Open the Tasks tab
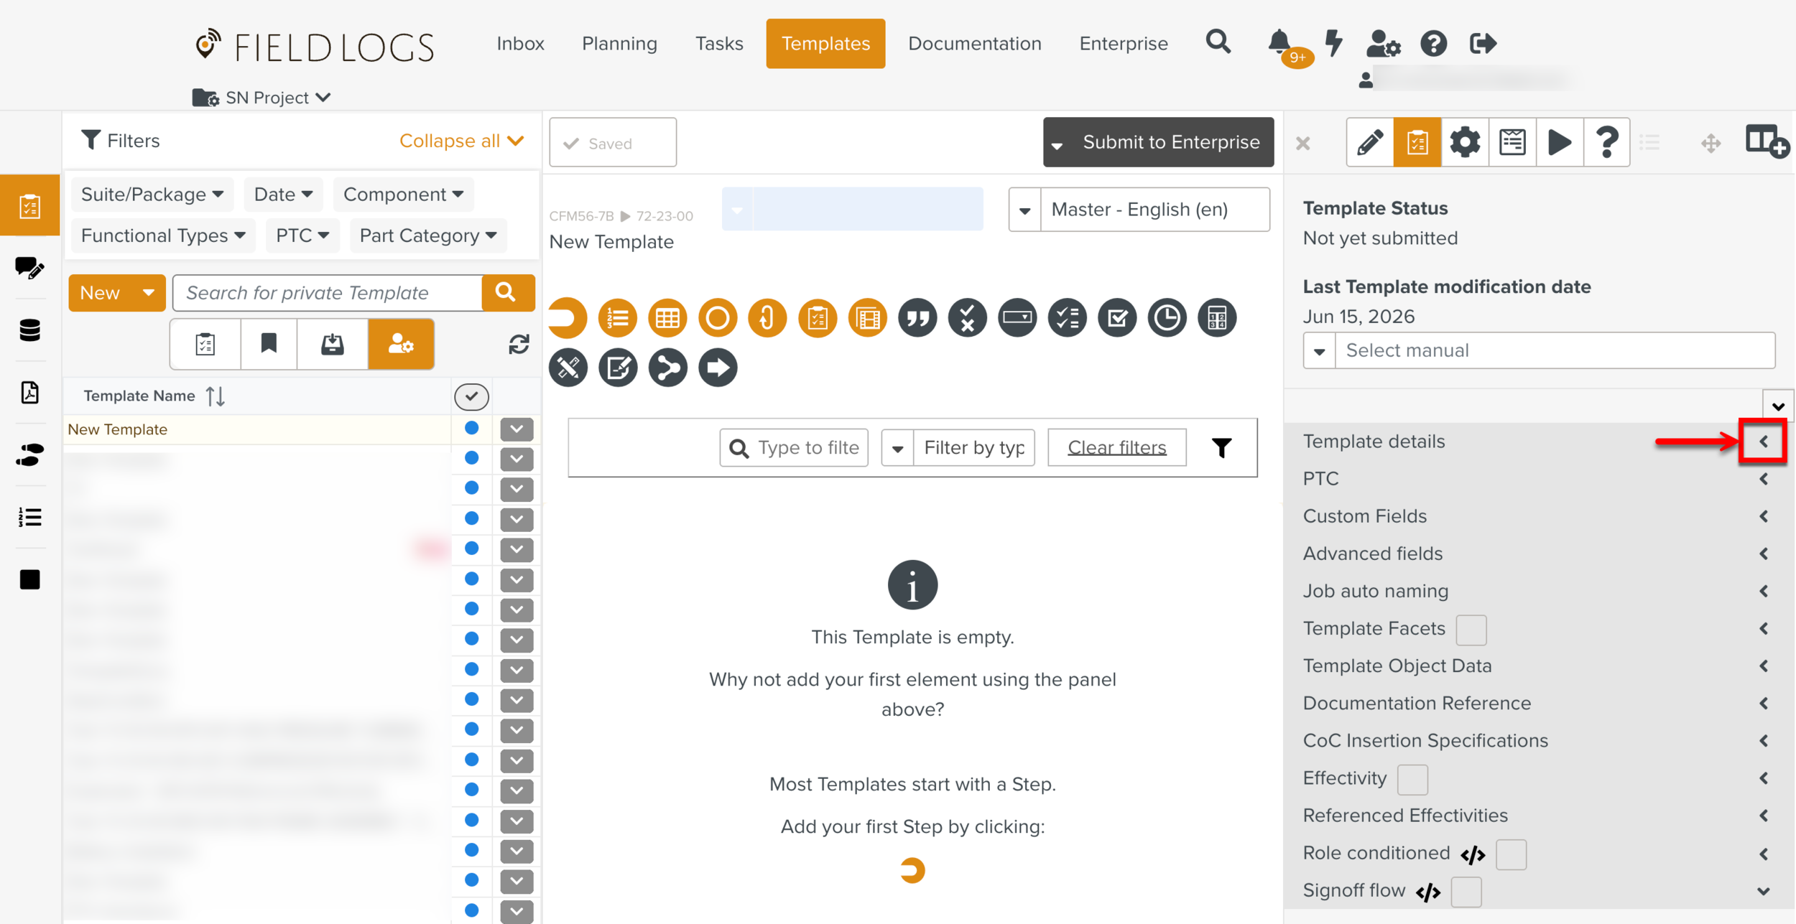1796x924 pixels. (x=718, y=44)
